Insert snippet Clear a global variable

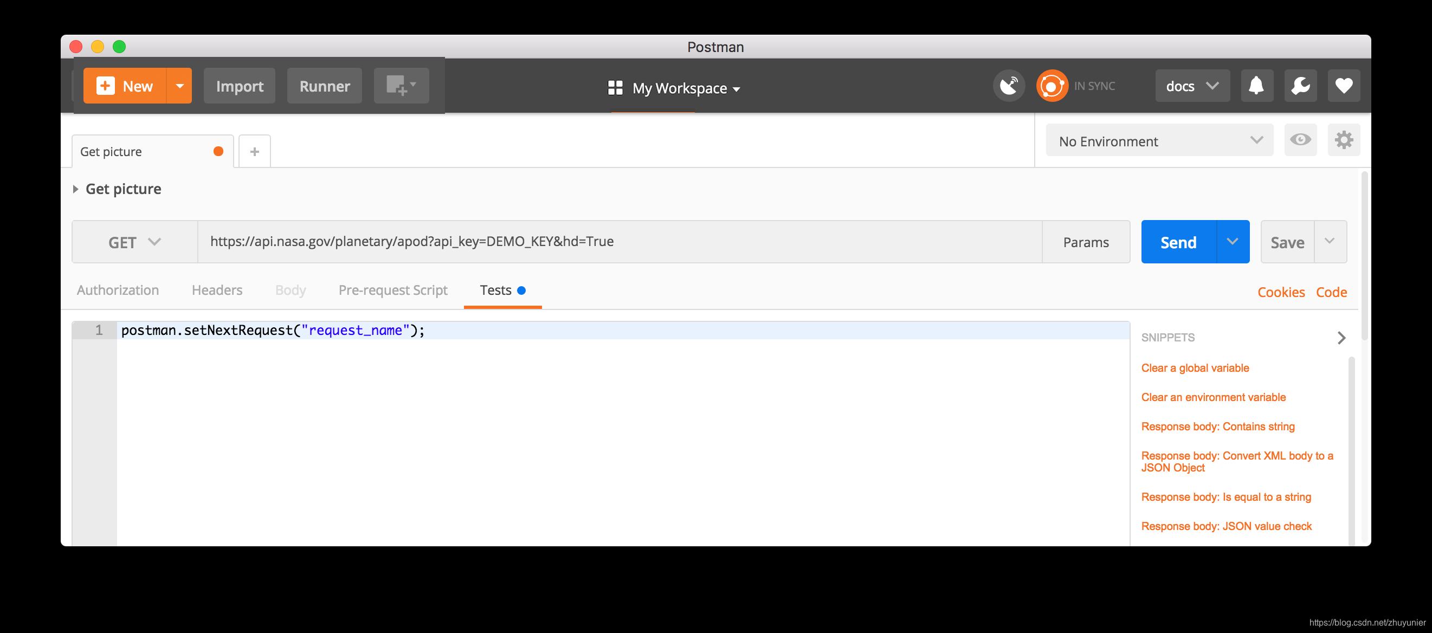[1195, 368]
